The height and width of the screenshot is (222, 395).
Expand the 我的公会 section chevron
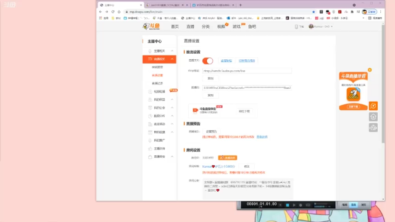coord(172,107)
